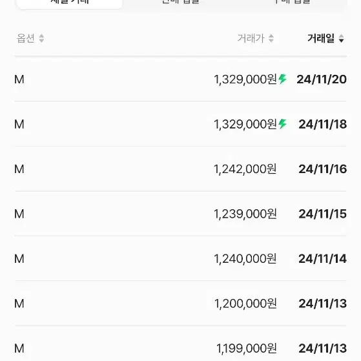Click the 거래일 column header
Image resolution: width=361 pixels, height=361 pixels.
click(x=321, y=39)
